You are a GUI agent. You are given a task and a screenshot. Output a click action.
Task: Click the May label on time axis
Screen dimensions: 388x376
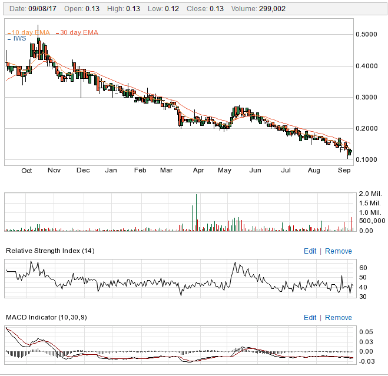(x=224, y=171)
